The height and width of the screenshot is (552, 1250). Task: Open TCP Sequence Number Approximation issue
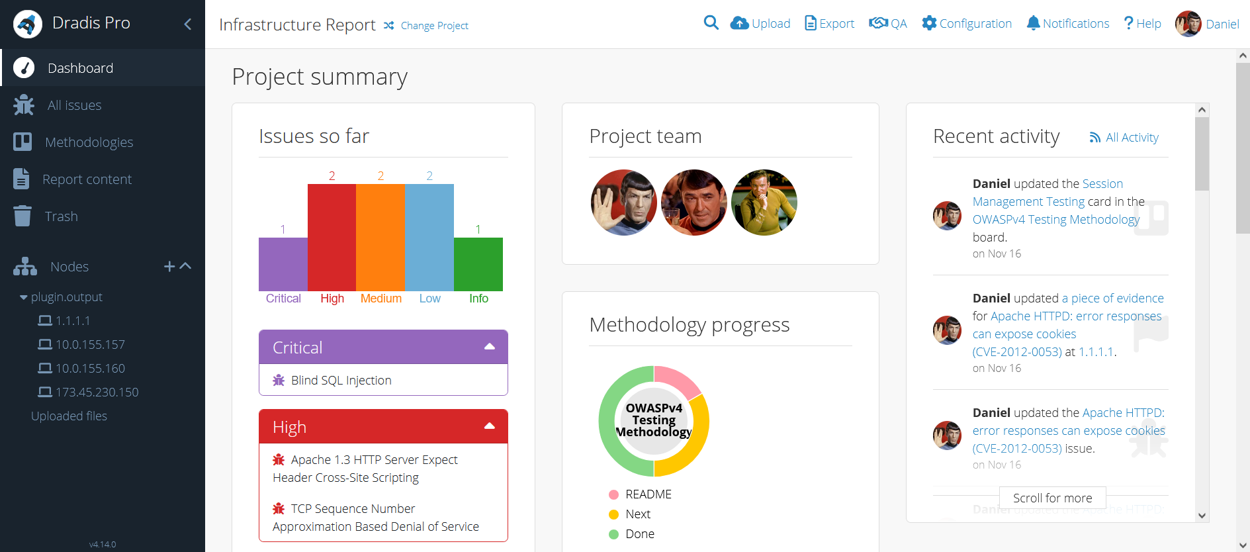click(376, 518)
